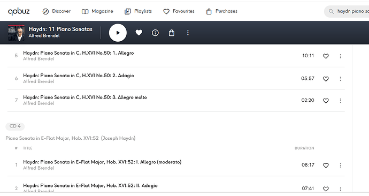Toggle album favourite heart in header bar
369x196 pixels.
click(139, 33)
